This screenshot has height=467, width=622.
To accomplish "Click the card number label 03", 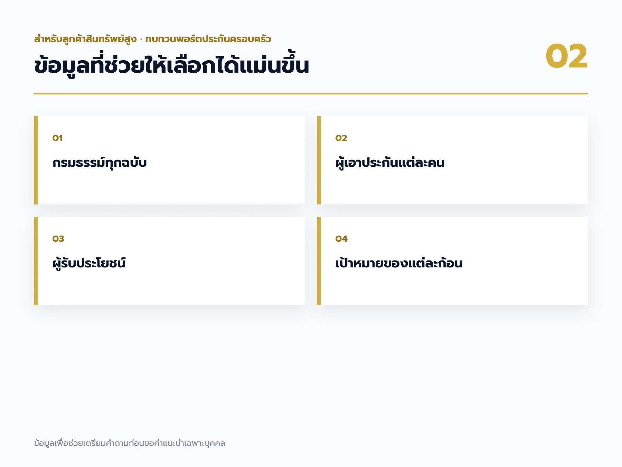I will tap(58, 239).
